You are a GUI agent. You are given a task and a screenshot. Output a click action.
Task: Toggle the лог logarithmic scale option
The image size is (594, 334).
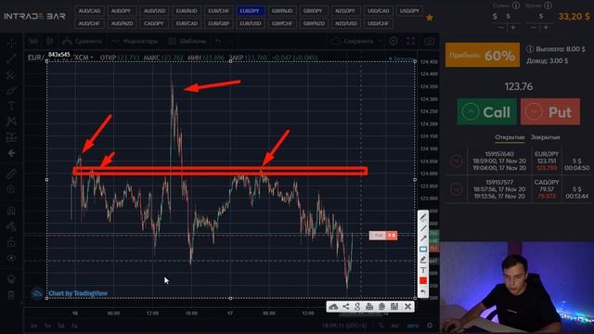coord(394,326)
